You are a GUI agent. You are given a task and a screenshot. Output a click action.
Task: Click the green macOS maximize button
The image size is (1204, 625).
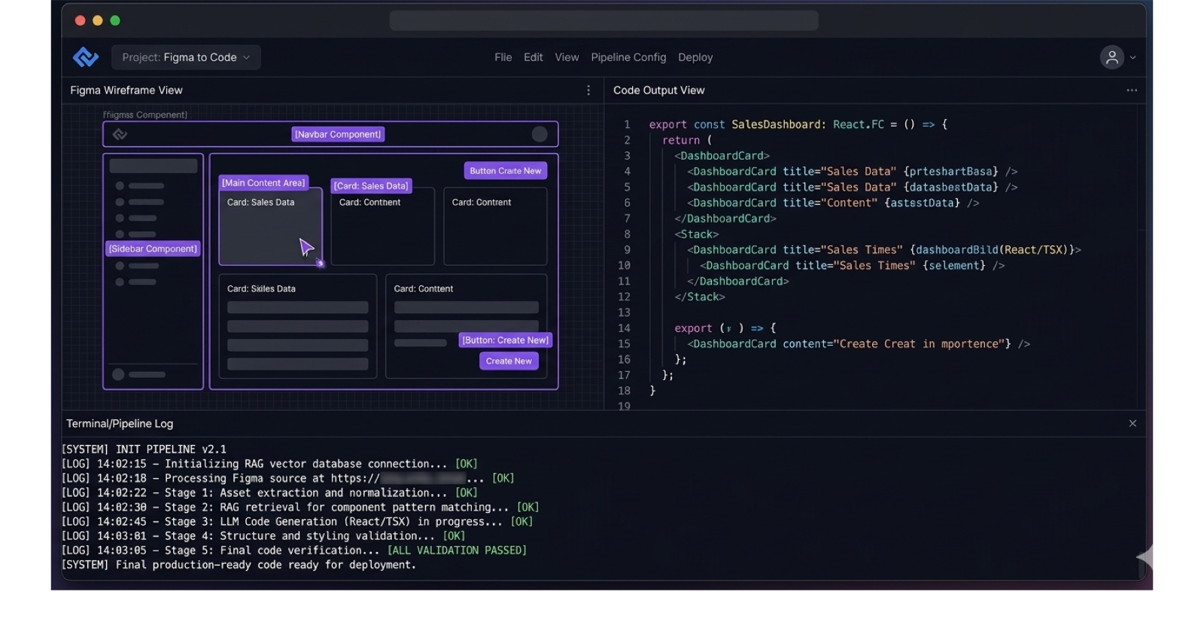(115, 20)
